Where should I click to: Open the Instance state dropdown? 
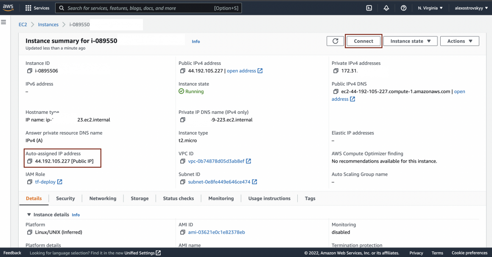410,41
